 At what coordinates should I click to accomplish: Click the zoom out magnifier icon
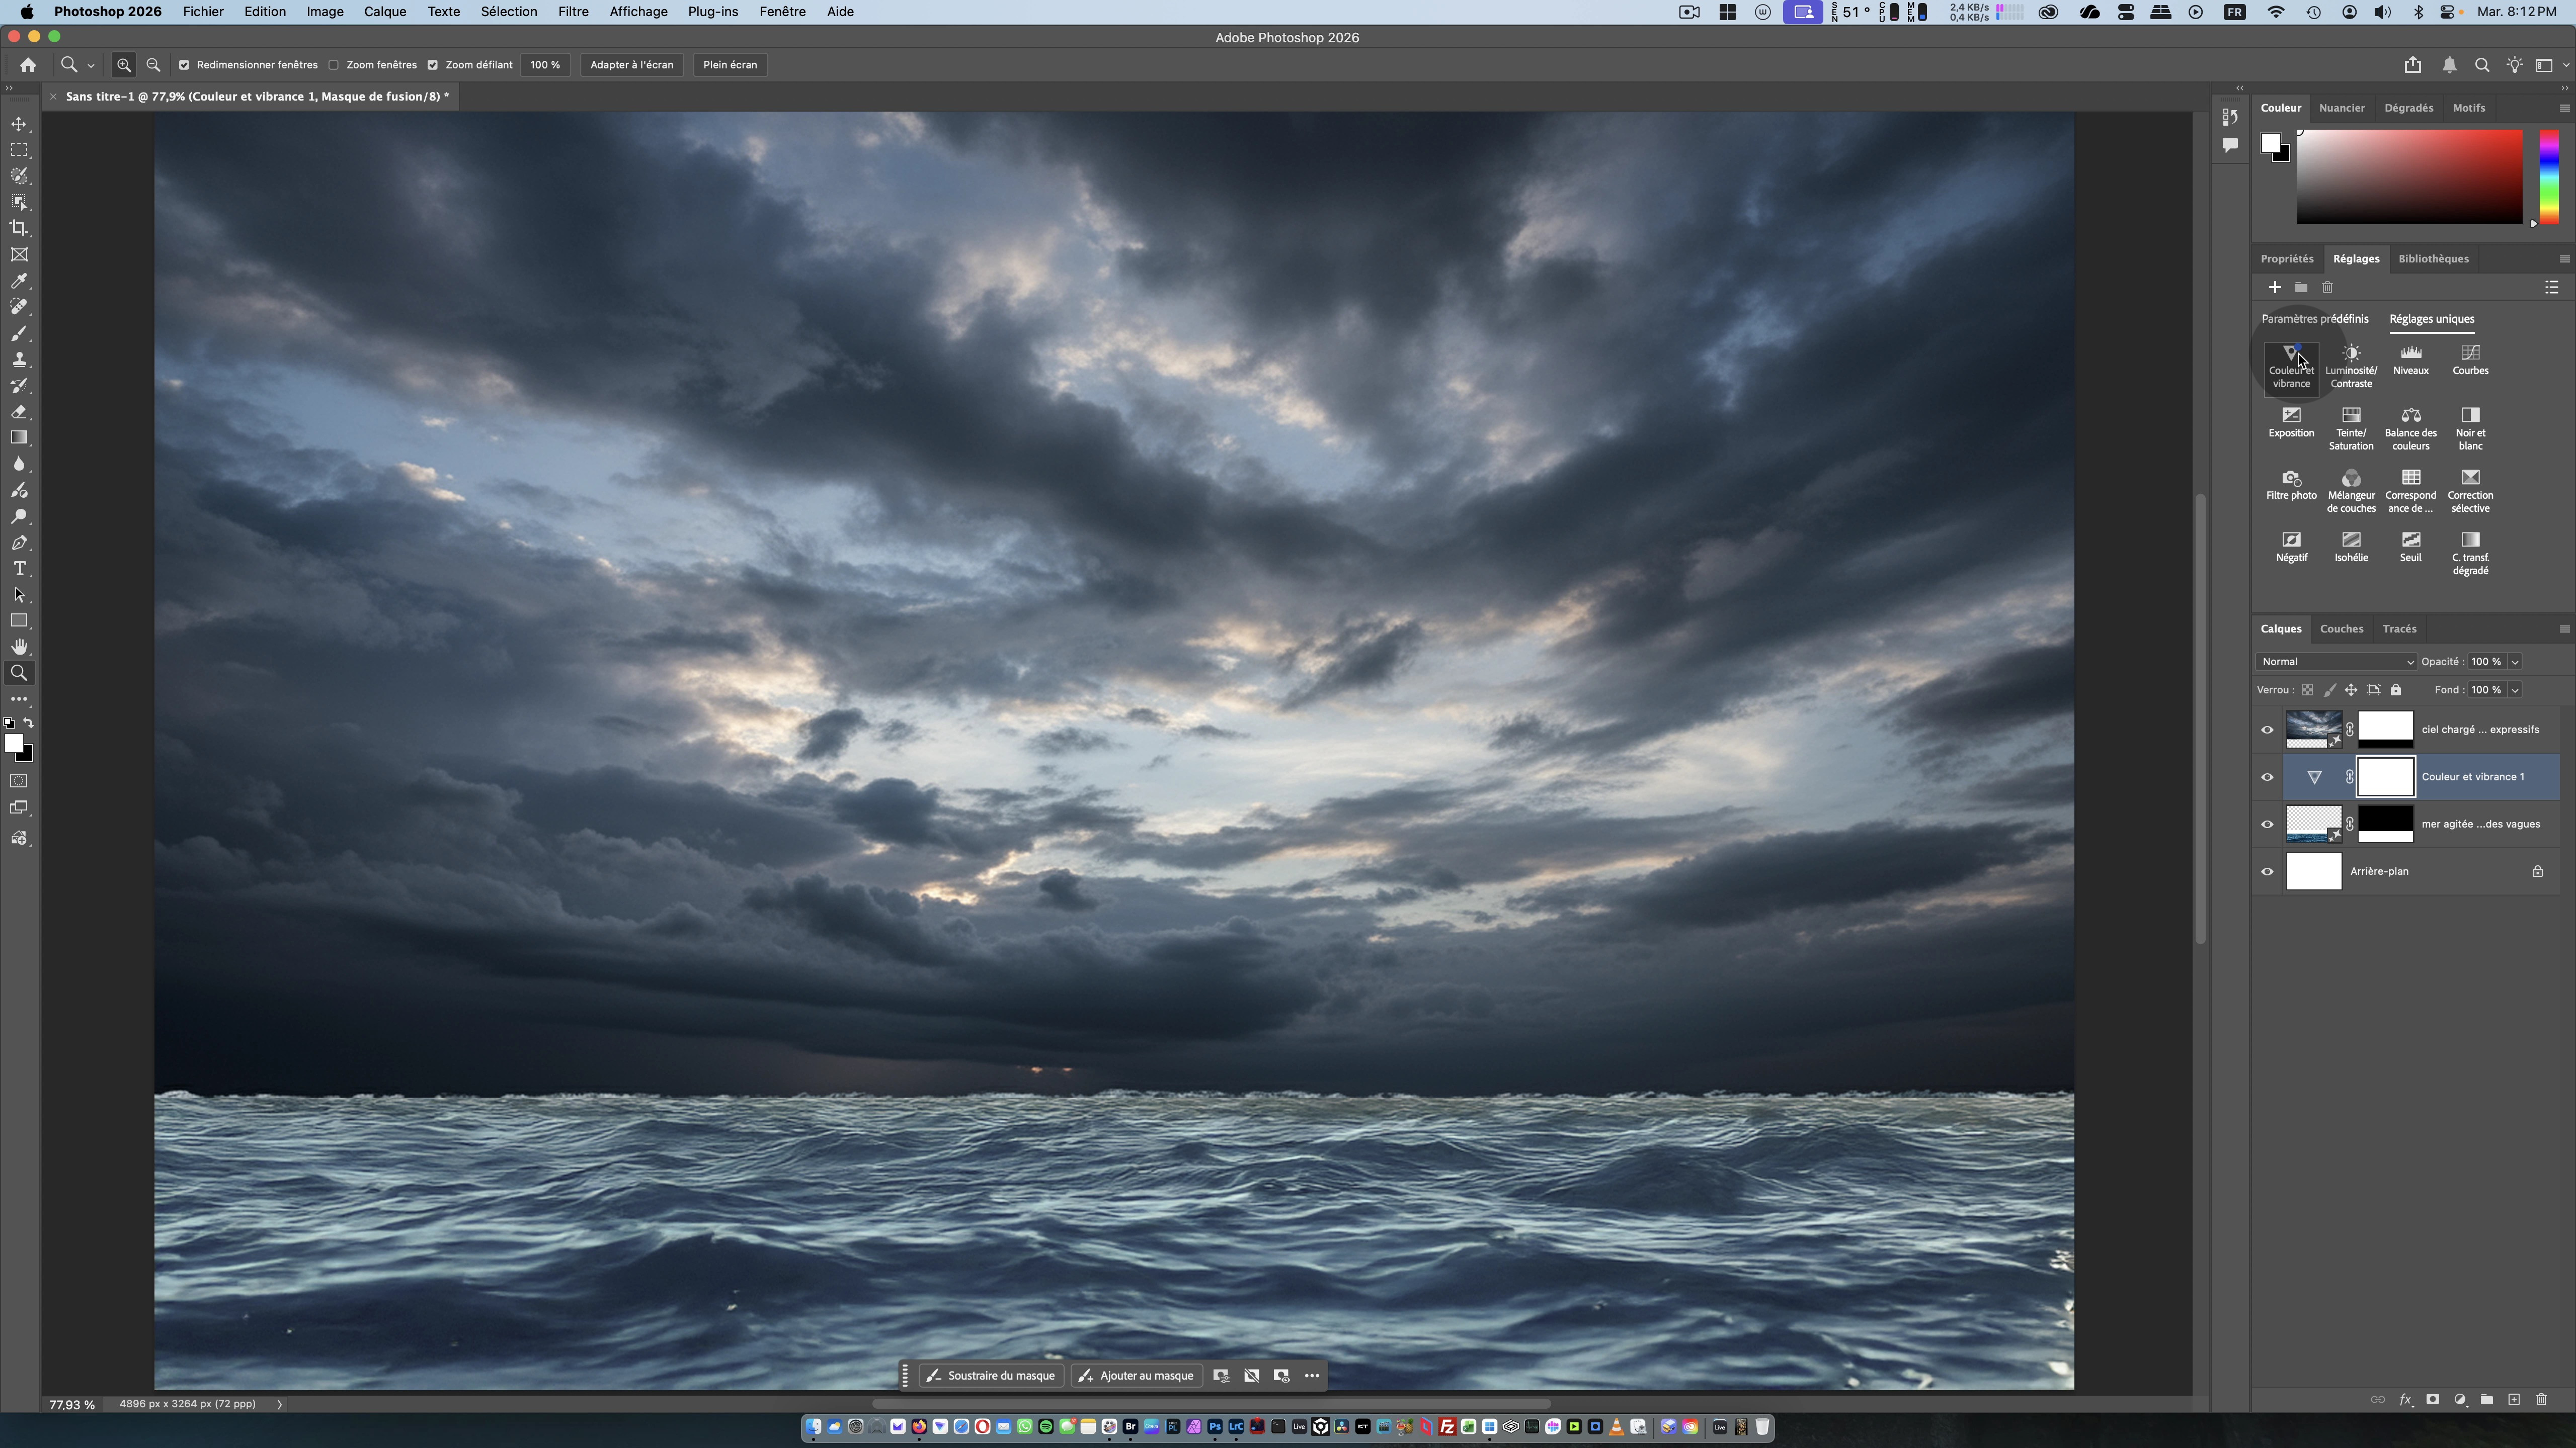tap(153, 65)
